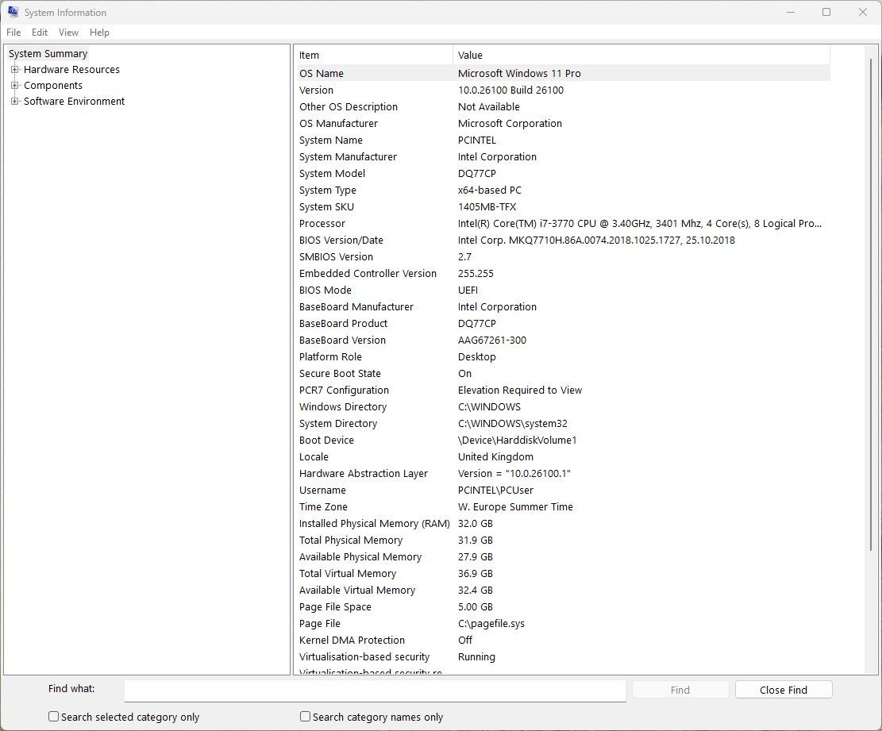882x731 pixels.
Task: Select the Windows Directory row
Action: pos(564,407)
